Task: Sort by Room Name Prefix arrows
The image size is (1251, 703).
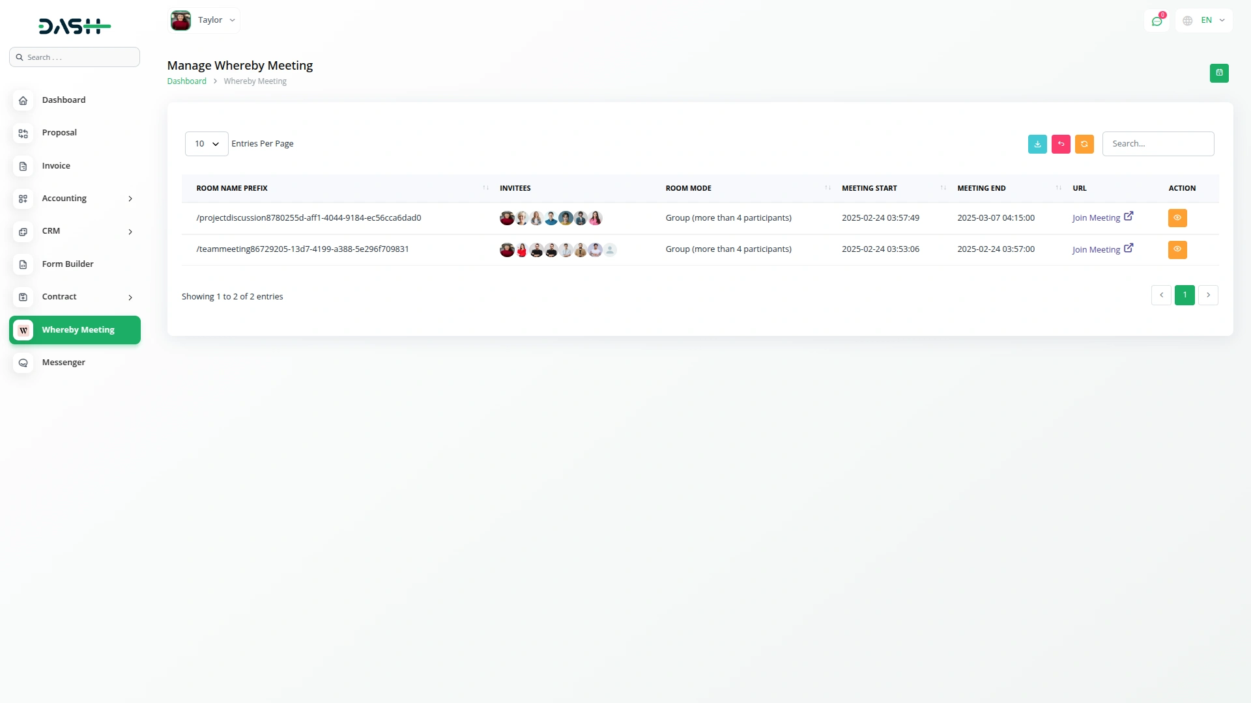Action: 485,188
